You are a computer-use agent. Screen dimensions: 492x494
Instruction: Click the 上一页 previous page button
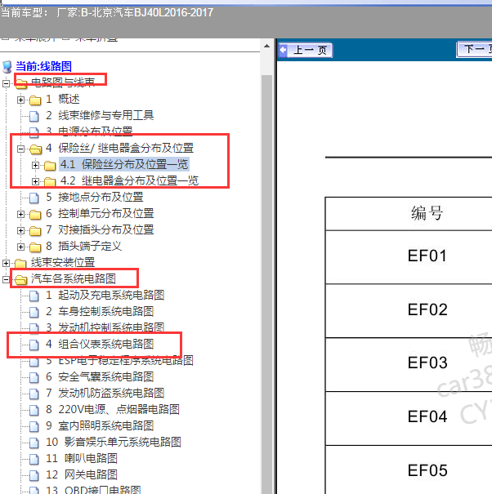tap(305, 50)
